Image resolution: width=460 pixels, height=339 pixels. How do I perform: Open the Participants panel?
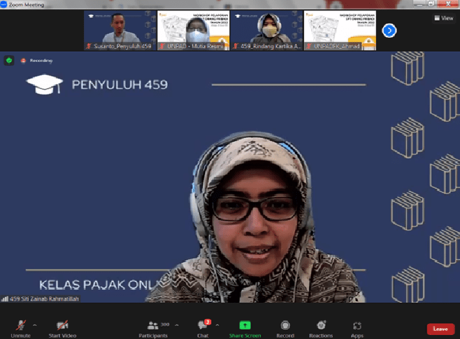pyautogui.click(x=154, y=326)
